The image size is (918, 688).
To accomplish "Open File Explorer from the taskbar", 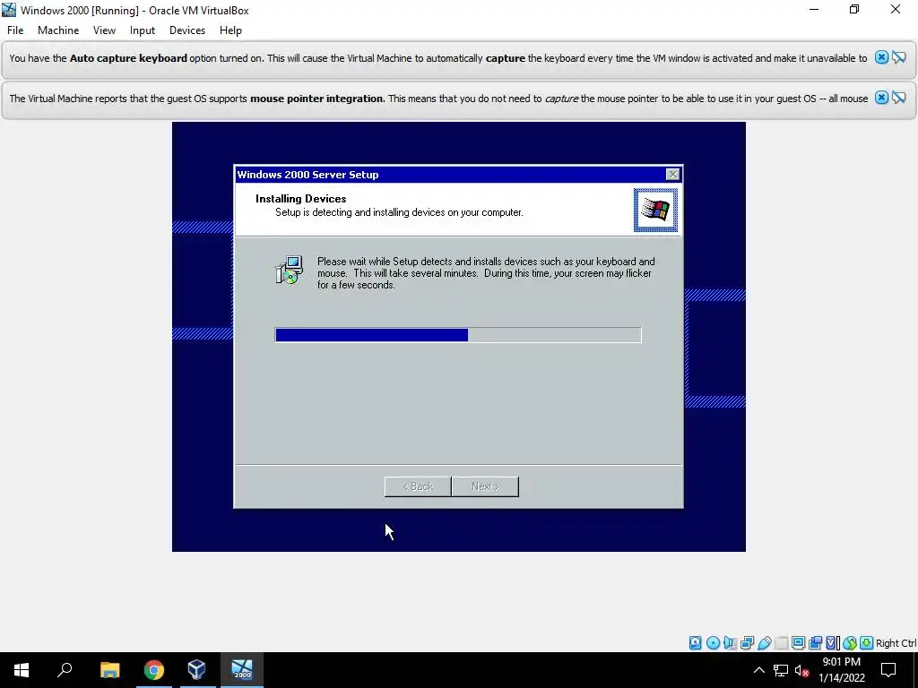I will coord(109,670).
